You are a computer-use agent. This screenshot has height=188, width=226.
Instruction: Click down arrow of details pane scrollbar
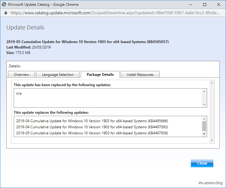point(212,140)
